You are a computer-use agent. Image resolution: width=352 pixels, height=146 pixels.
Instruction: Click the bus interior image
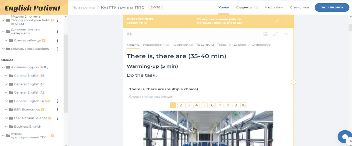(208, 128)
